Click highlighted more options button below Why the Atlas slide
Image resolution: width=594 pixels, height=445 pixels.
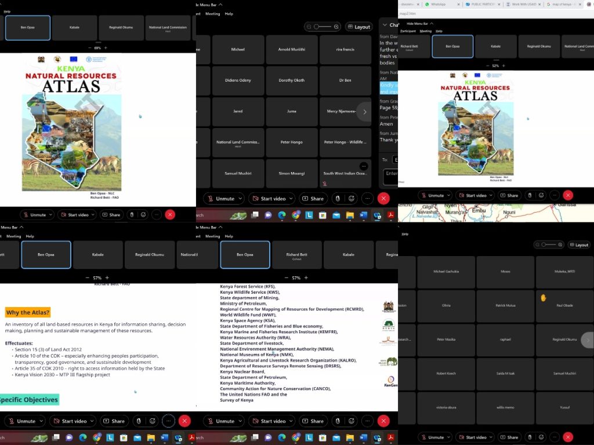point(168,421)
